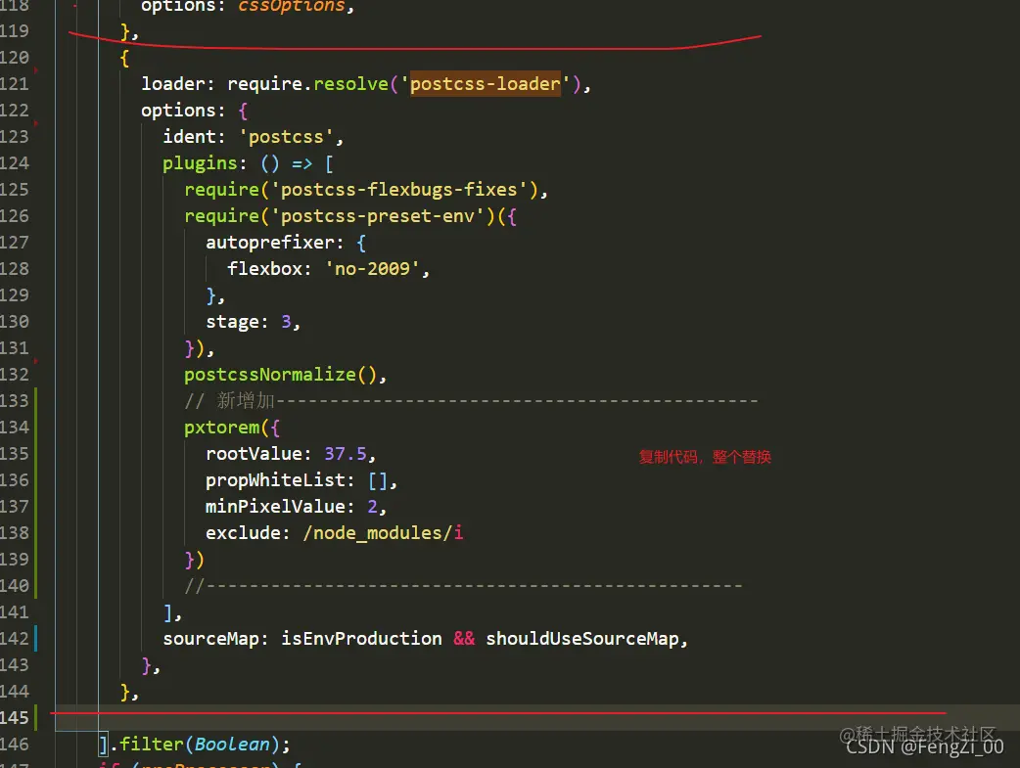Viewport: 1020px width, 768px height.
Task: Click 'options:' keyword on line 122
Action: coord(183,111)
